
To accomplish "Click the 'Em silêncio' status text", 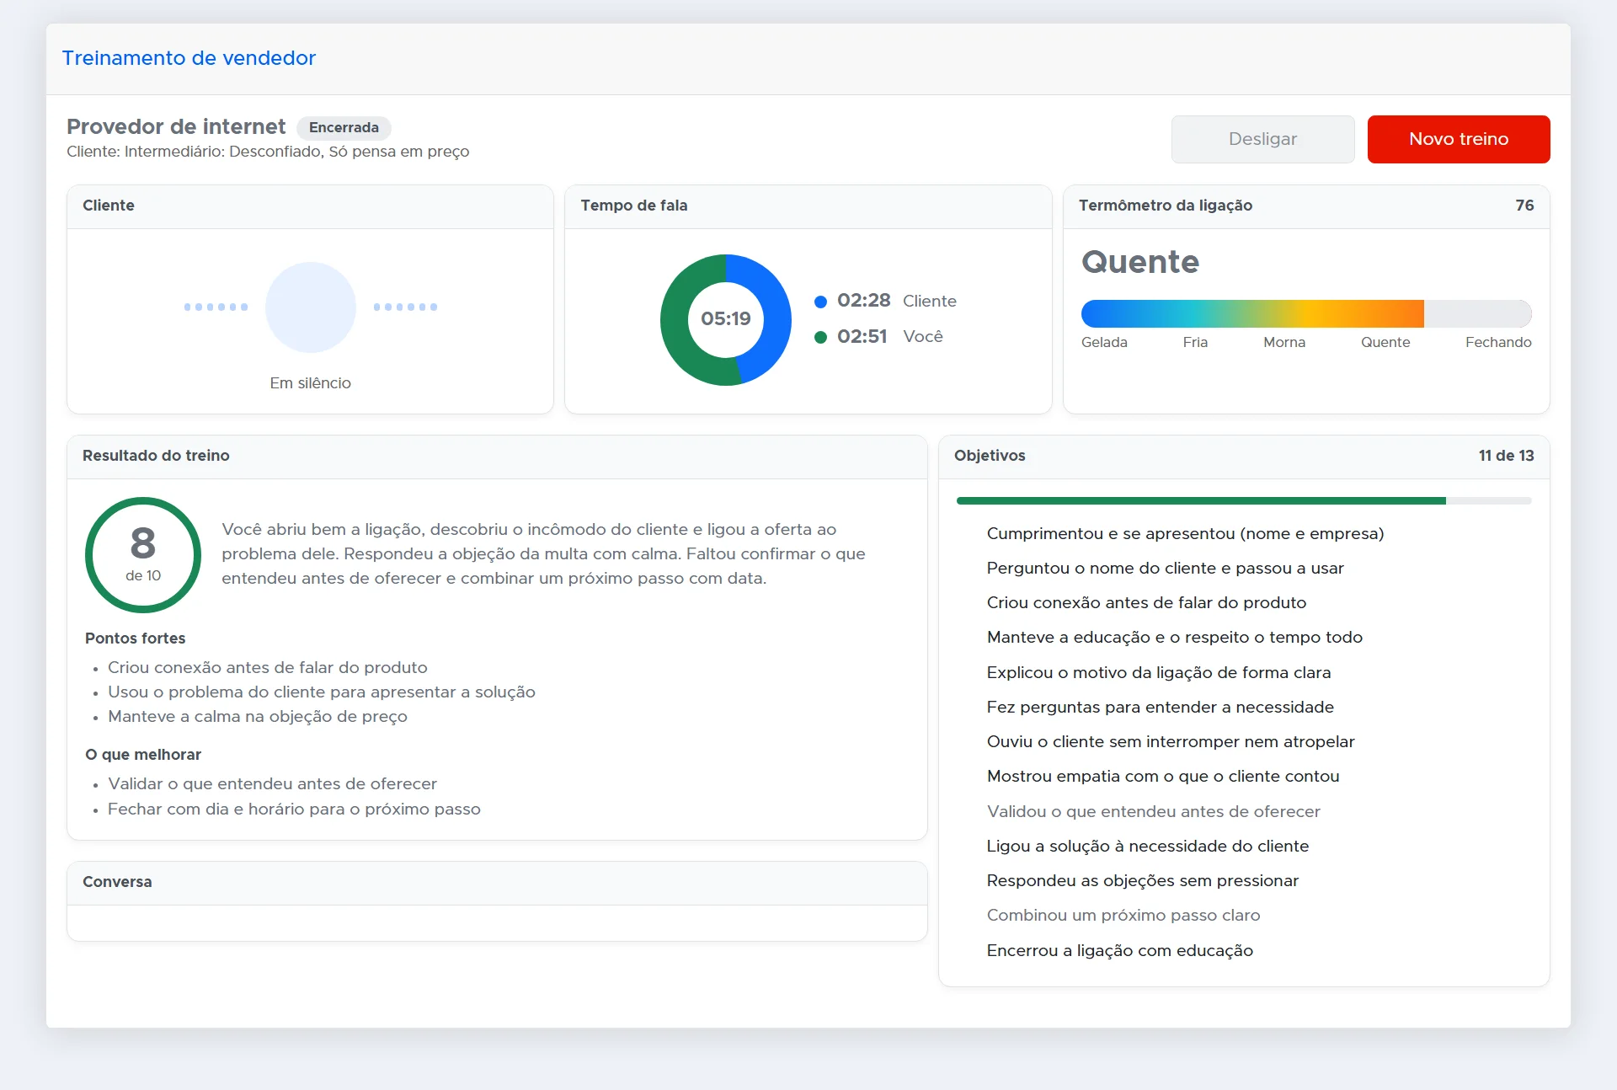I will coord(310,383).
